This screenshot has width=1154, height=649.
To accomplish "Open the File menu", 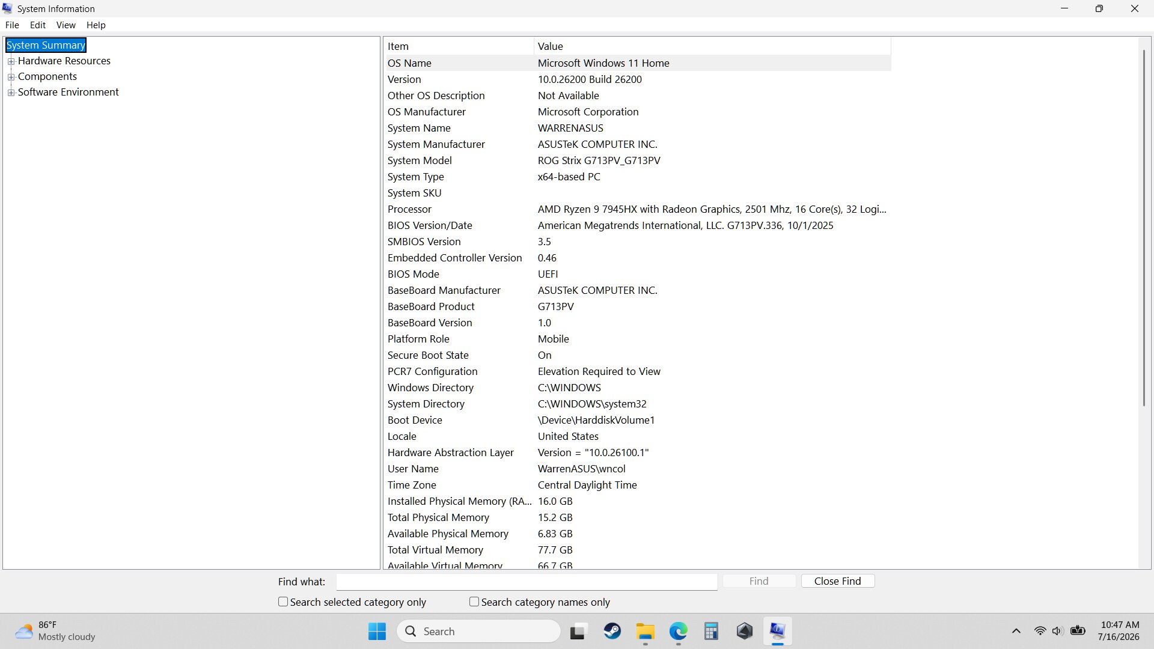I will pos(12,25).
